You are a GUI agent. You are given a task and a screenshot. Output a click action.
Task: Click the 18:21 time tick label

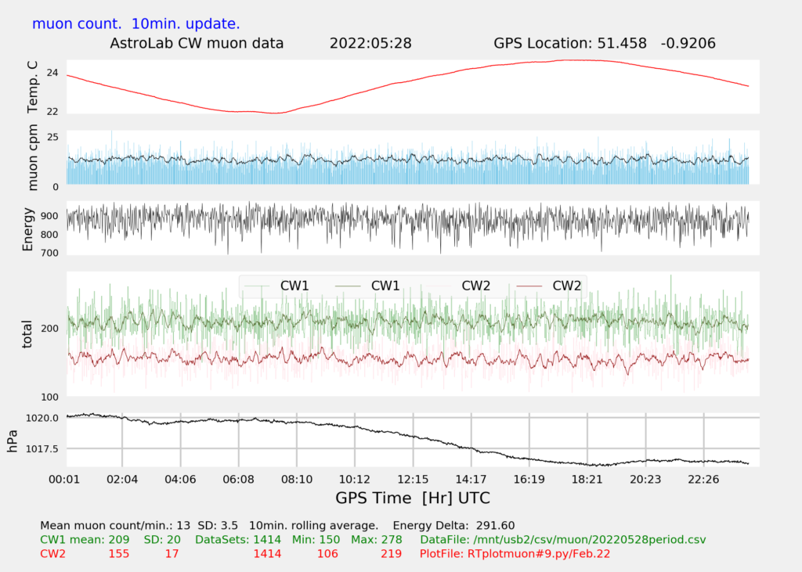tap(587, 479)
